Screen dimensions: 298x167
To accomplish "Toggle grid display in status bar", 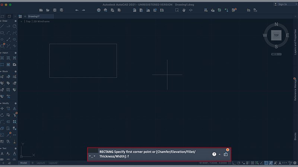I will pos(230,163).
